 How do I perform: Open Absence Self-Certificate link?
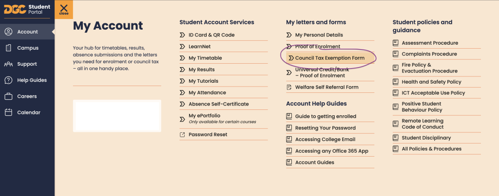(x=218, y=104)
